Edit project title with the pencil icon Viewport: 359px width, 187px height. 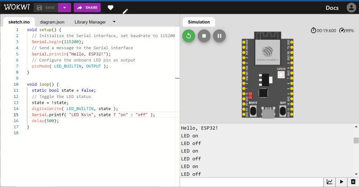tap(125, 12)
